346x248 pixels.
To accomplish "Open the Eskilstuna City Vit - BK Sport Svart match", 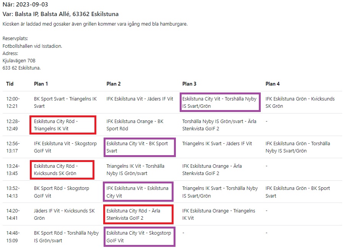I will tap(139, 148).
